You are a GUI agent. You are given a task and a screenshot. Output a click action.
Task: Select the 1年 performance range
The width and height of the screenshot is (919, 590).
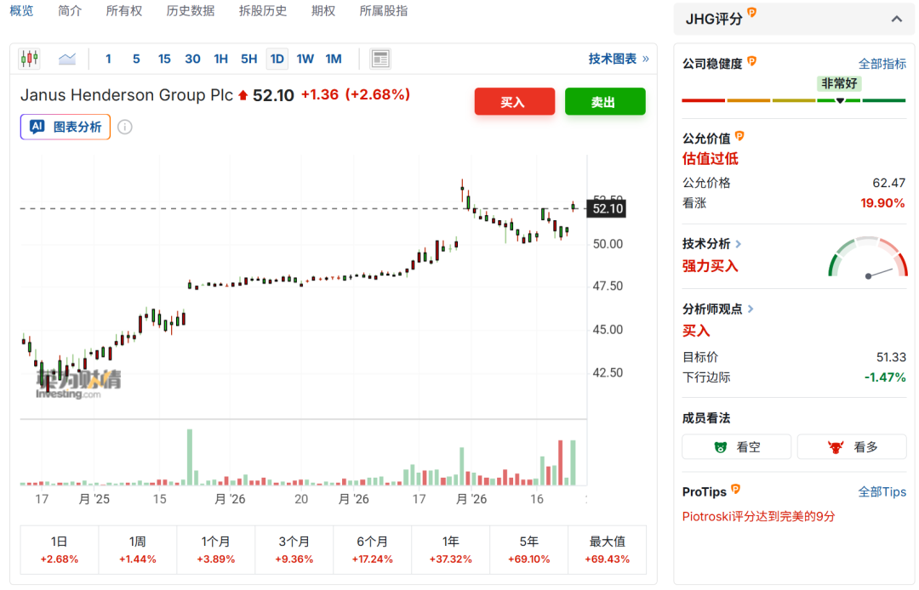(x=451, y=549)
